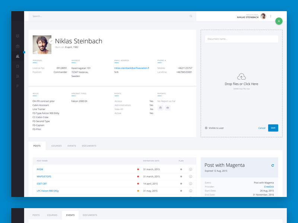Image resolution: width=298 pixels, height=223 pixels.
Task: Open the bookmark icon in the sidebar
Action: click(18, 66)
